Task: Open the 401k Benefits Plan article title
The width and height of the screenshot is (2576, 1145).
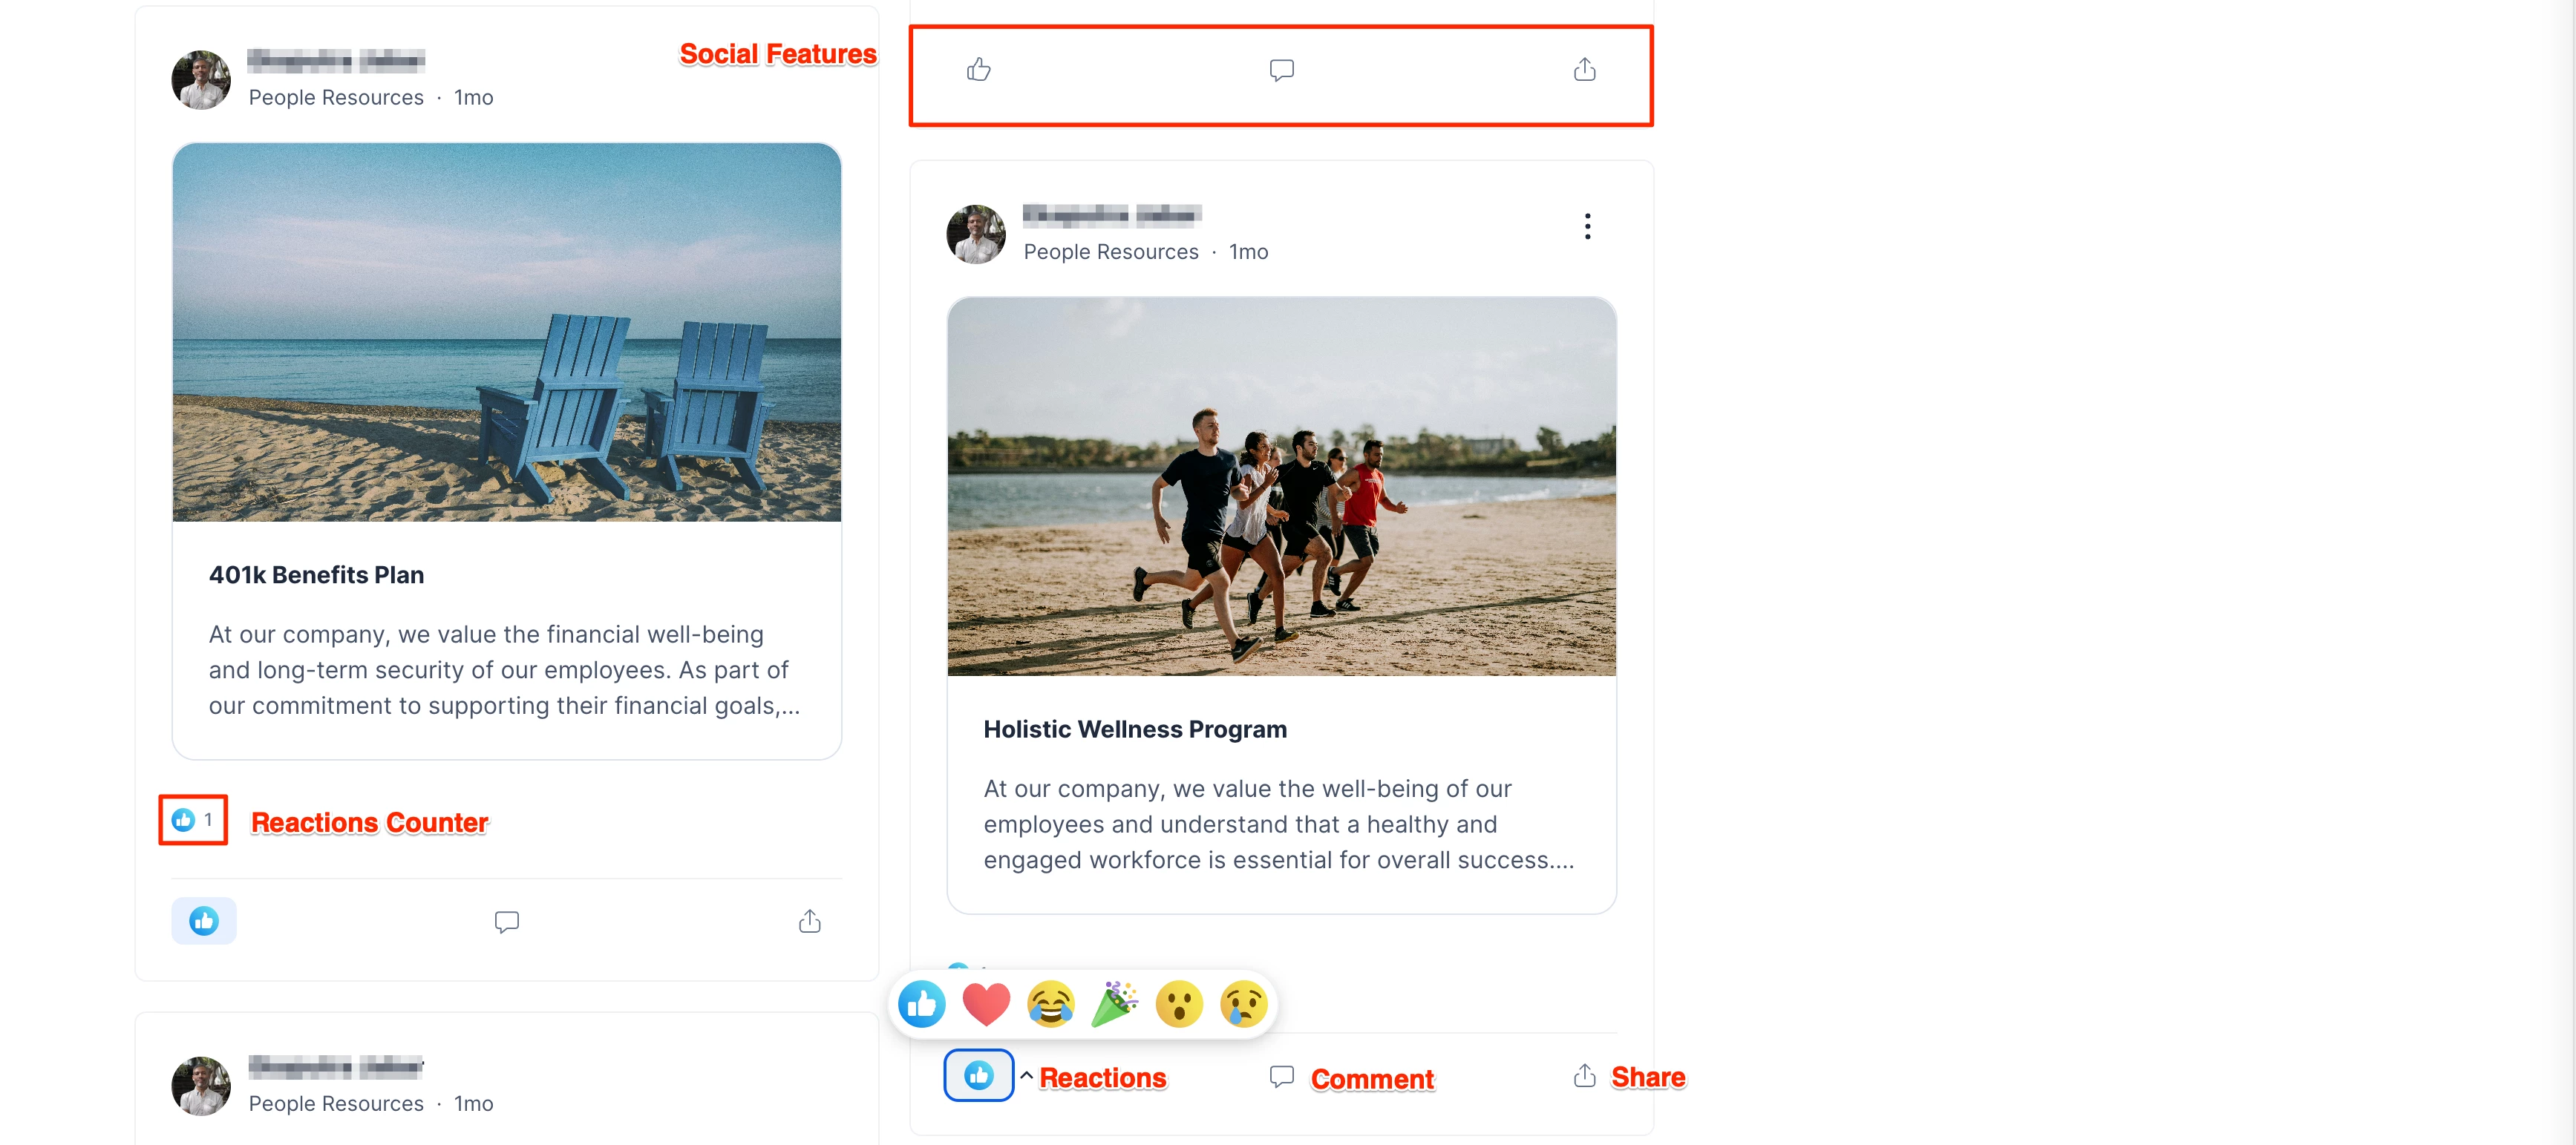Action: tap(316, 575)
